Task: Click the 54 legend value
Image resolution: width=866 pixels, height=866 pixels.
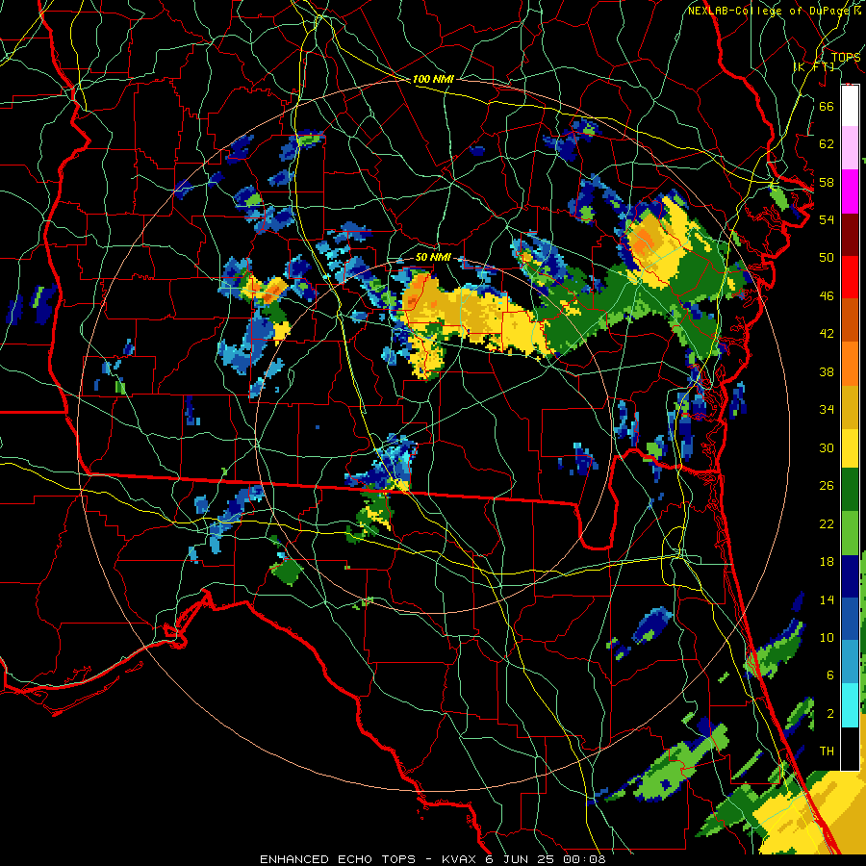Action: [827, 219]
